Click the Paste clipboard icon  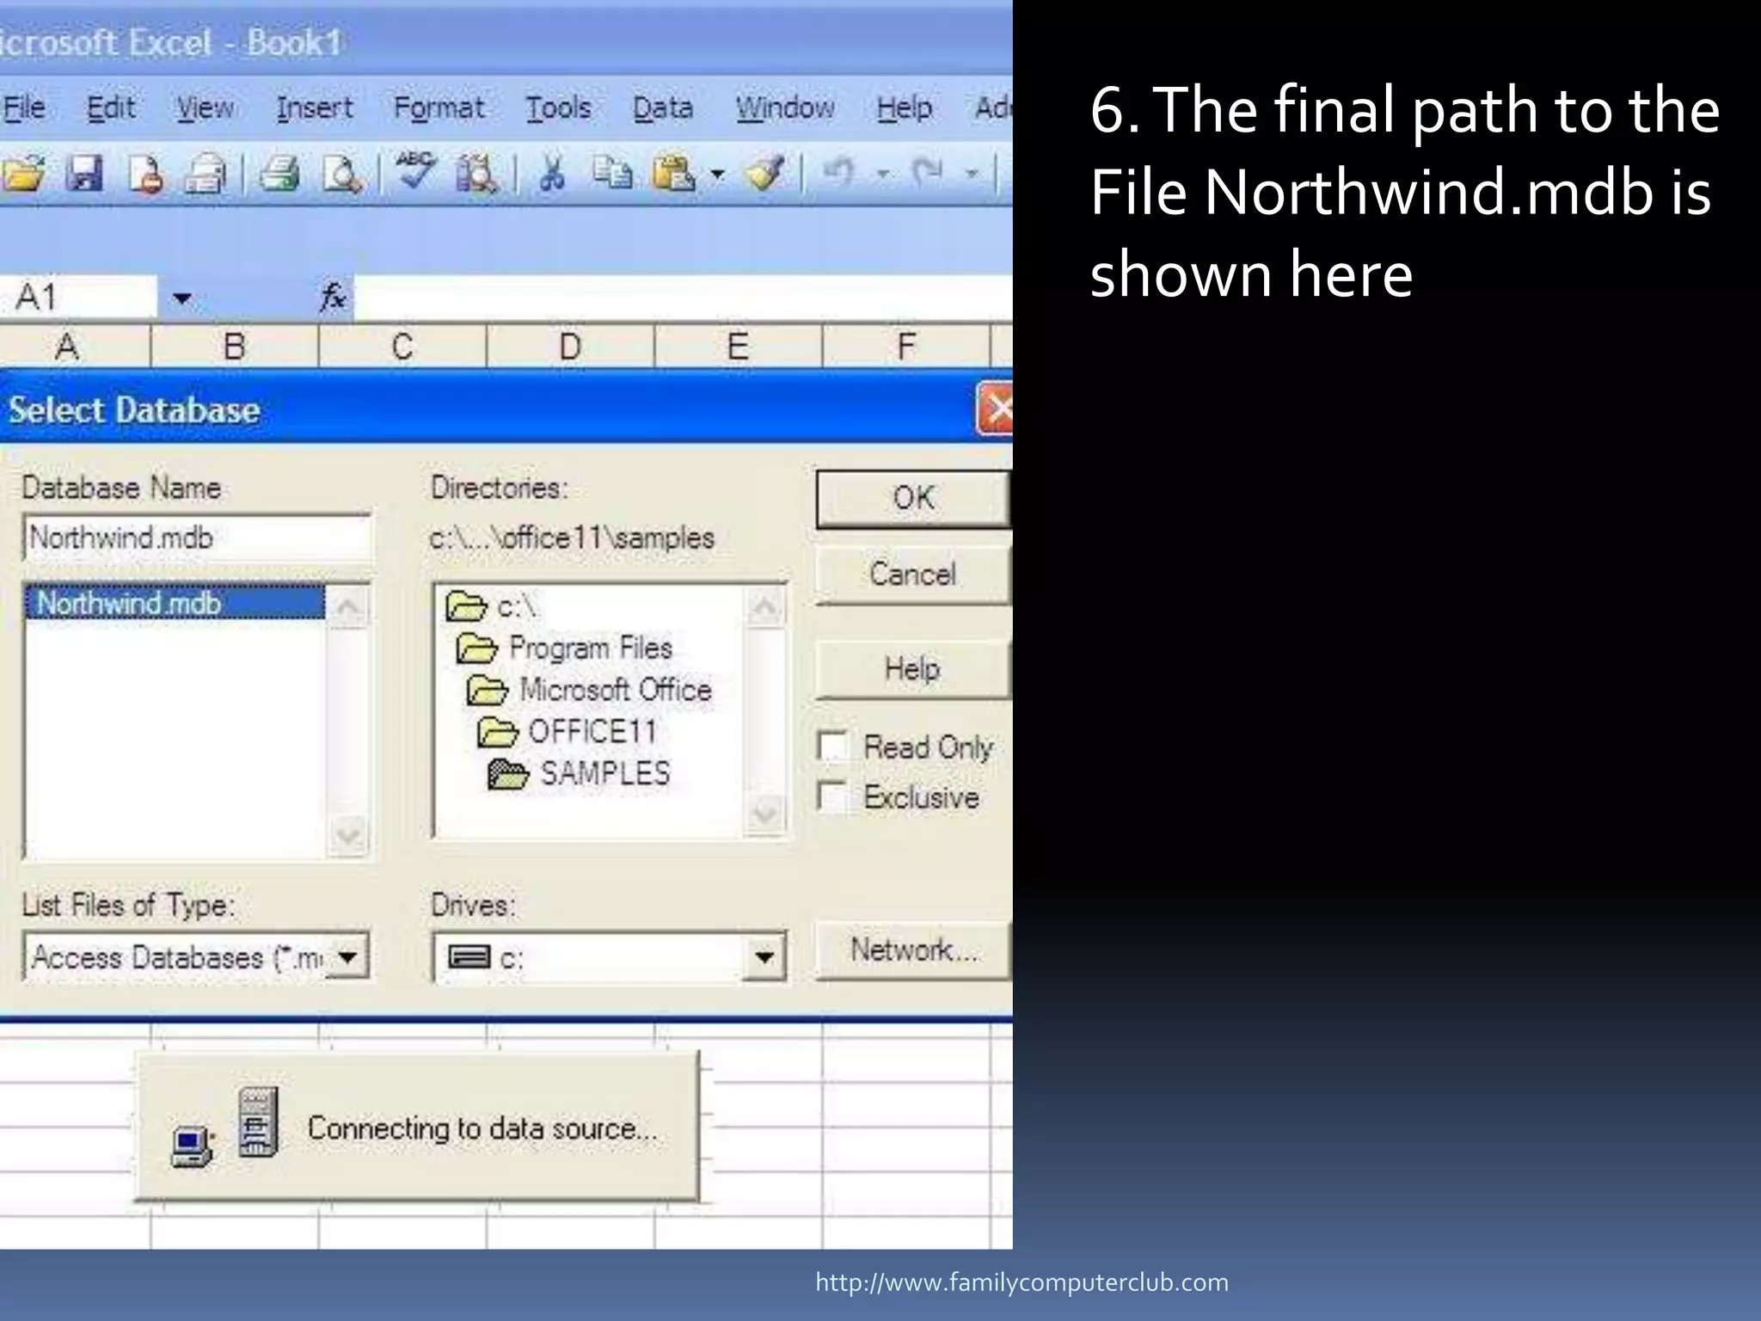(x=674, y=174)
